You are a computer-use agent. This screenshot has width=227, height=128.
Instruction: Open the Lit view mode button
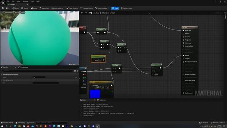[x=17, y=12]
